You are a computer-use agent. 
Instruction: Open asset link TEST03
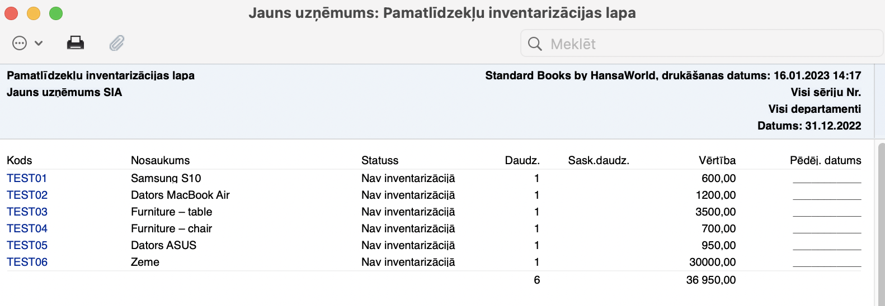coord(27,212)
